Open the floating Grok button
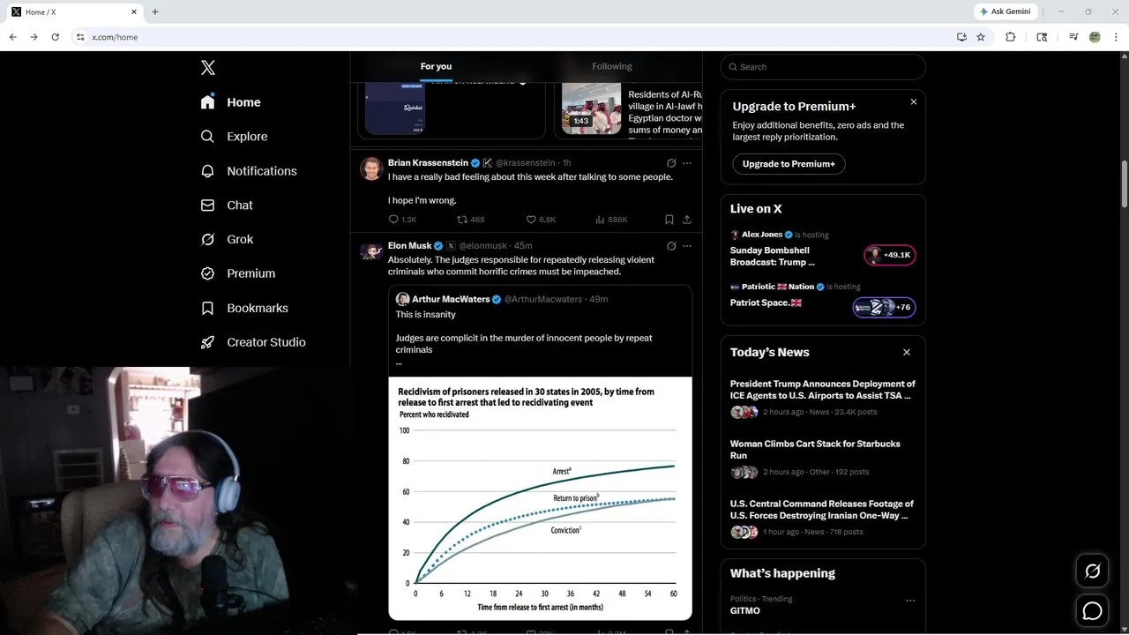Screen dimensions: 1129x635 click(1092, 571)
